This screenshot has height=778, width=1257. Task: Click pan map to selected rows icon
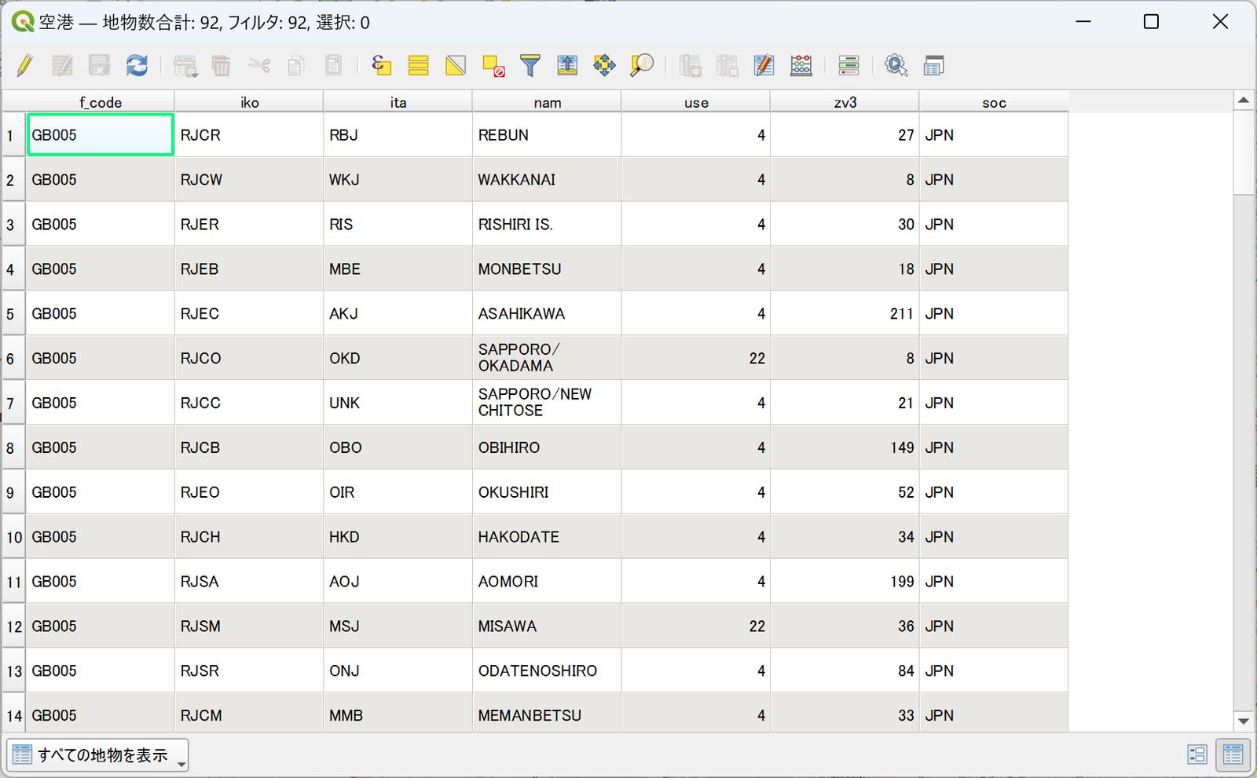604,65
